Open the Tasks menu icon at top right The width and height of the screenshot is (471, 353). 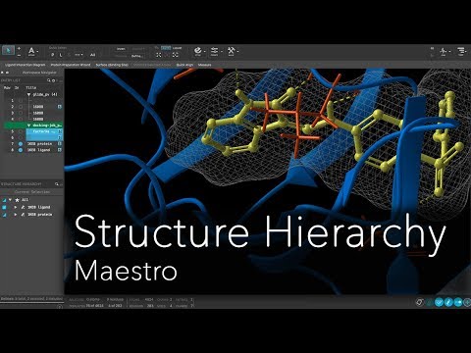(x=461, y=51)
